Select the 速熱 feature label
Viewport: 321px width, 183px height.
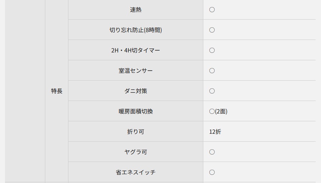pos(136,10)
